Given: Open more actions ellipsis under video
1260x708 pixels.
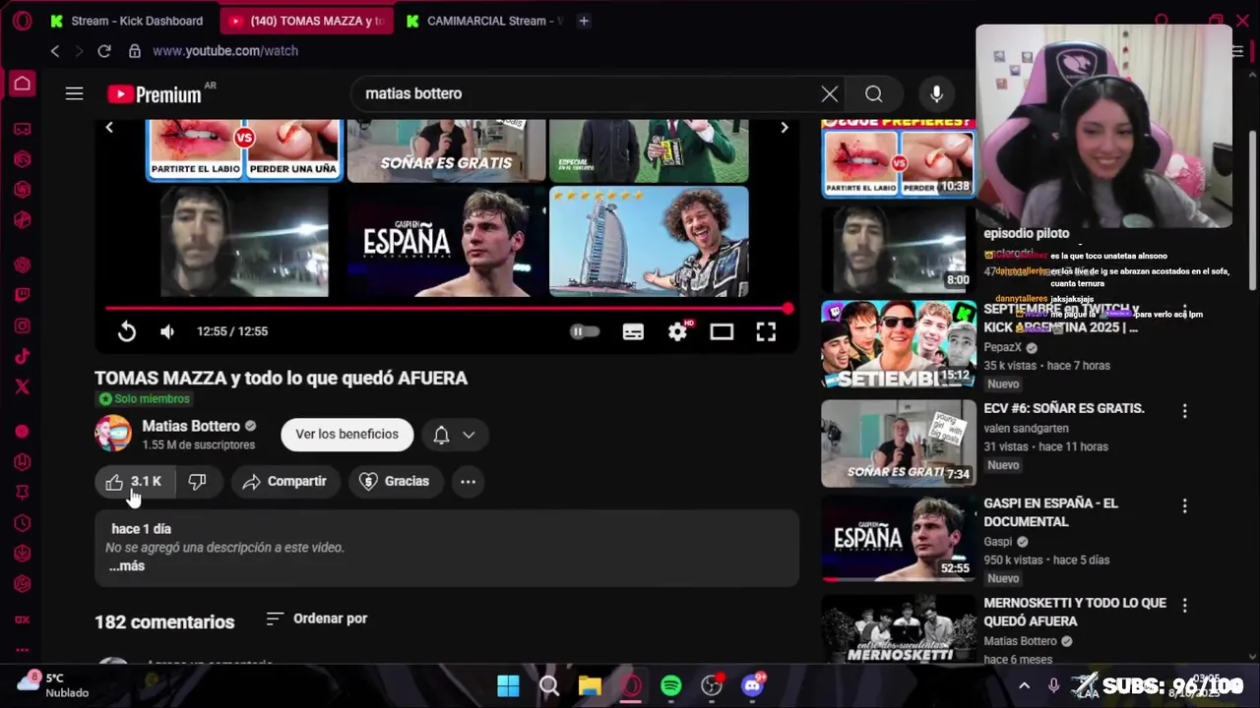Looking at the screenshot, I should (x=468, y=481).
